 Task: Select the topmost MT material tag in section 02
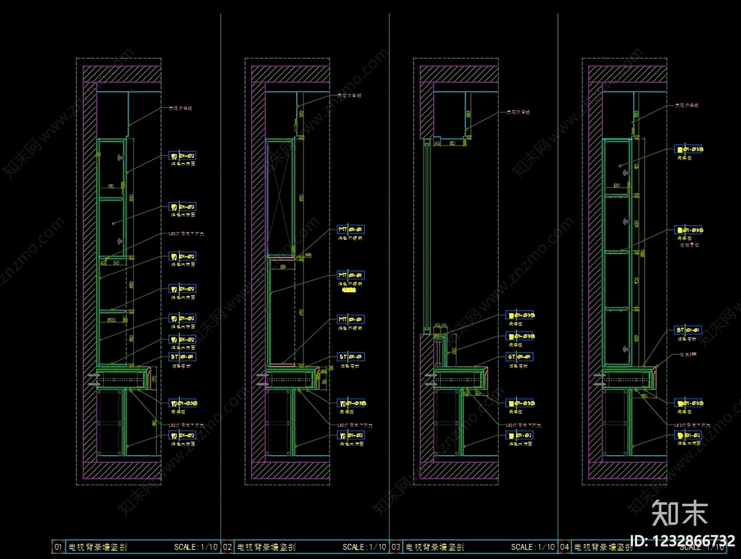tap(351, 229)
